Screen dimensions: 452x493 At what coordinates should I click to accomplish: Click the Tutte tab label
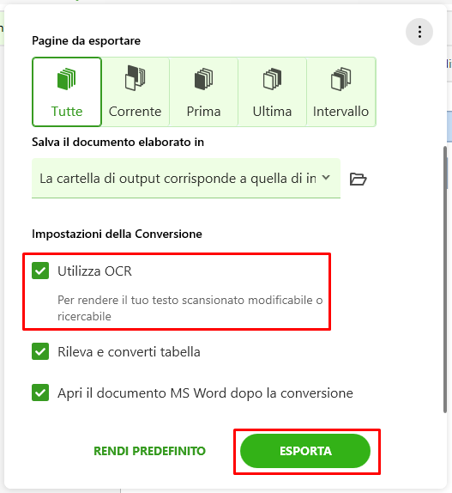[x=67, y=112]
